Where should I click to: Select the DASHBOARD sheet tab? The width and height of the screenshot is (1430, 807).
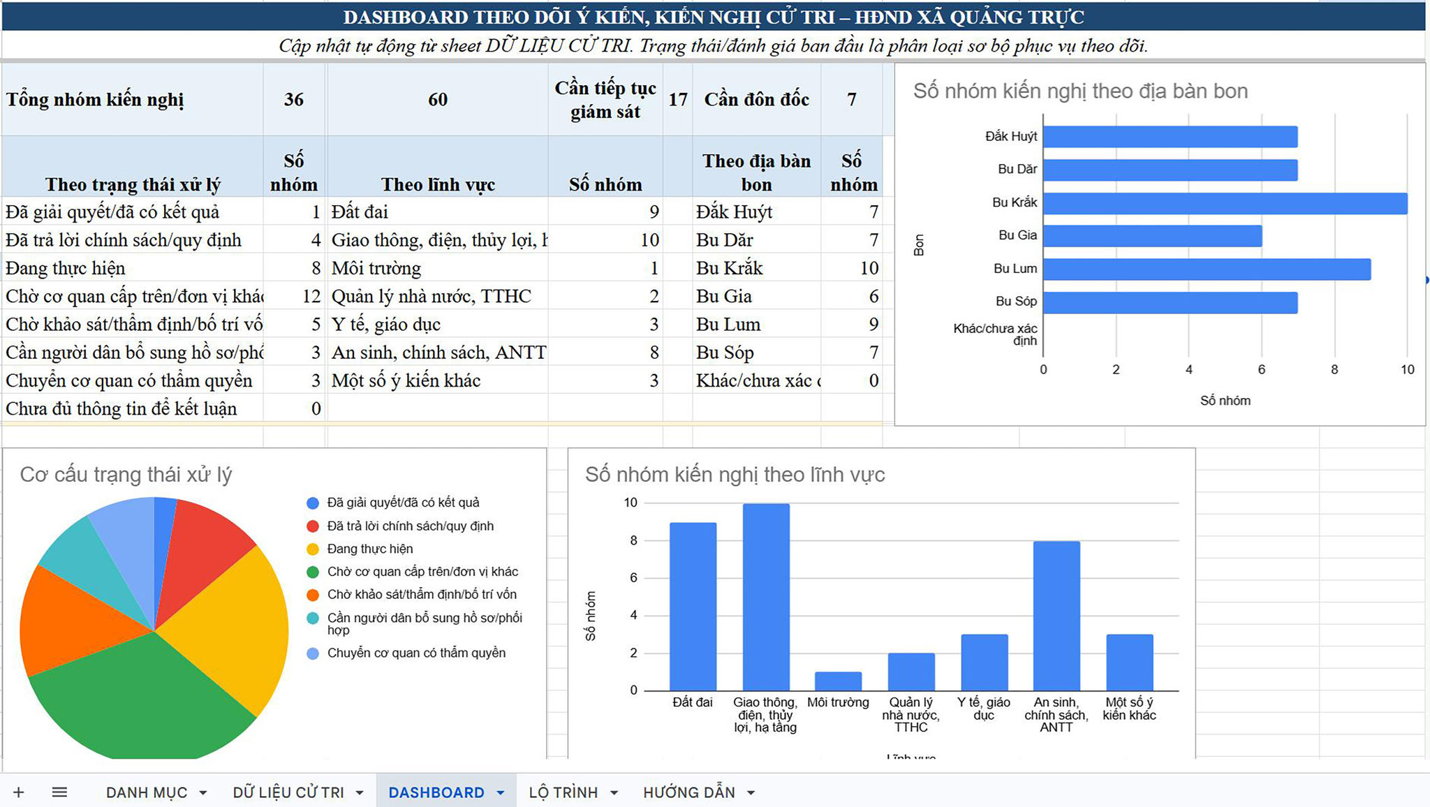[x=436, y=792]
